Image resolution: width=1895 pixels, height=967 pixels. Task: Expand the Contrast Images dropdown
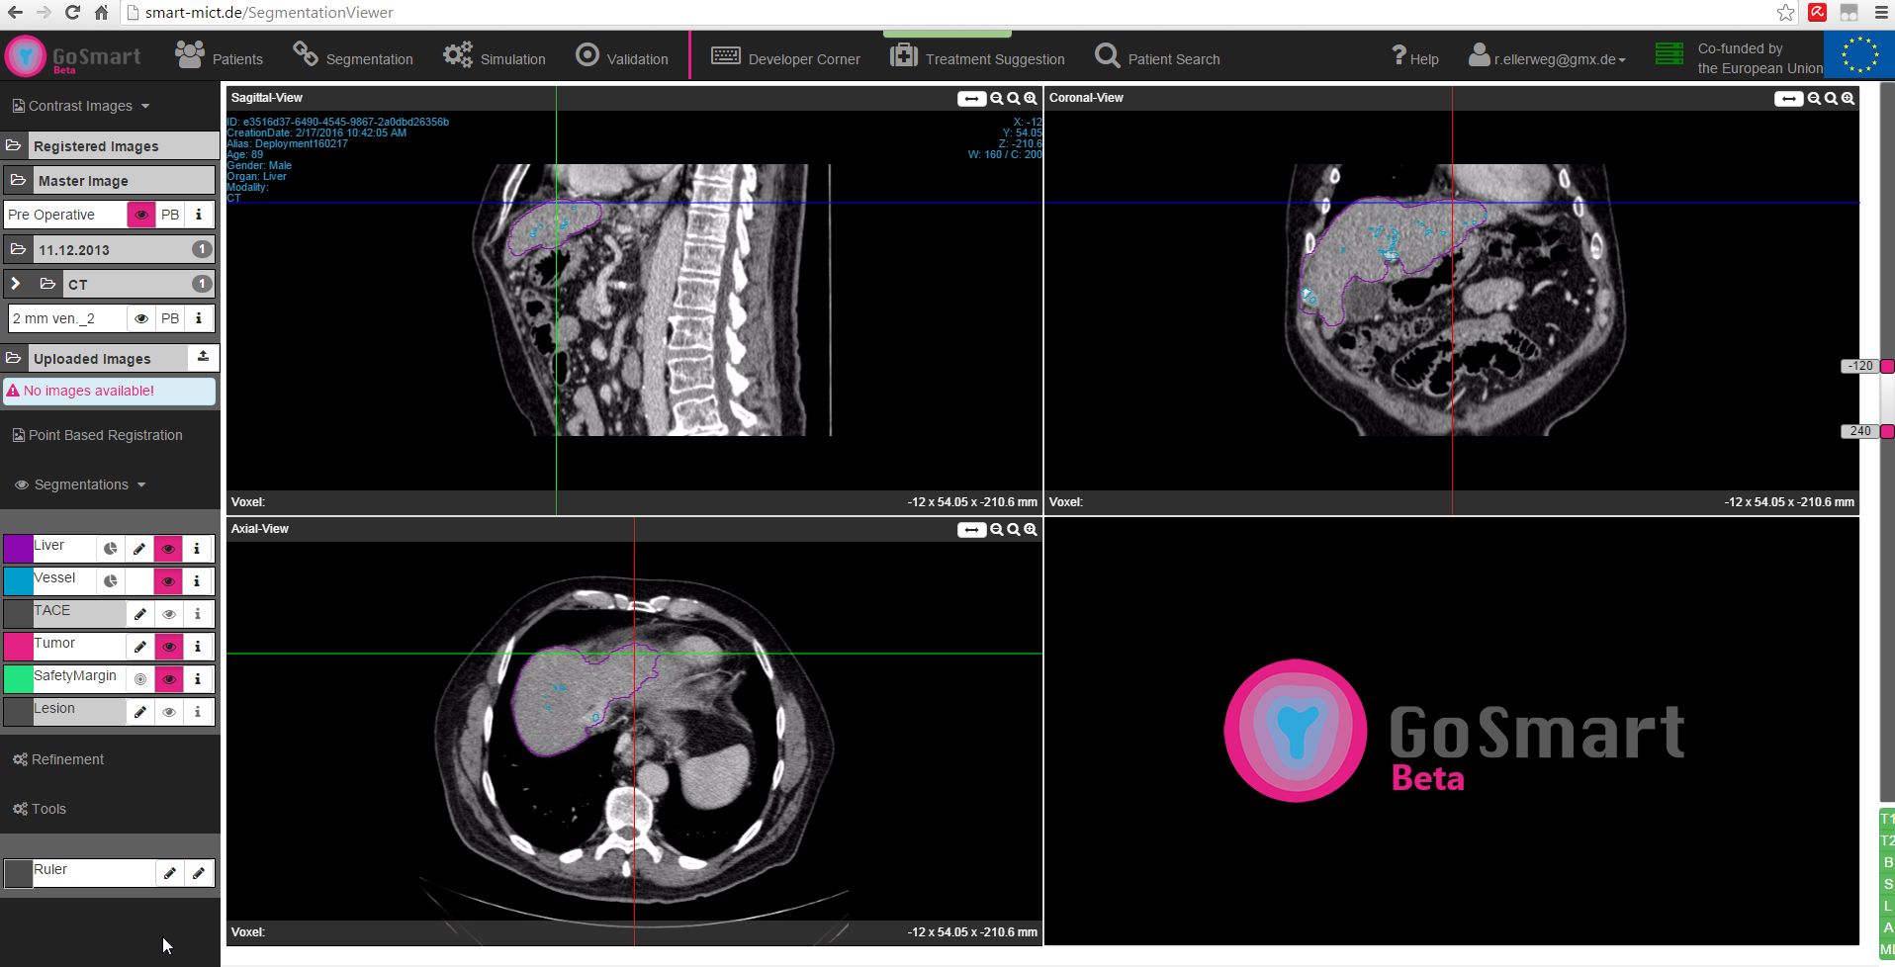[x=81, y=106]
